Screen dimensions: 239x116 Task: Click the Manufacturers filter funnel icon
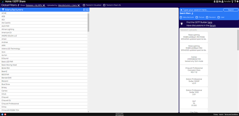(3, 10)
